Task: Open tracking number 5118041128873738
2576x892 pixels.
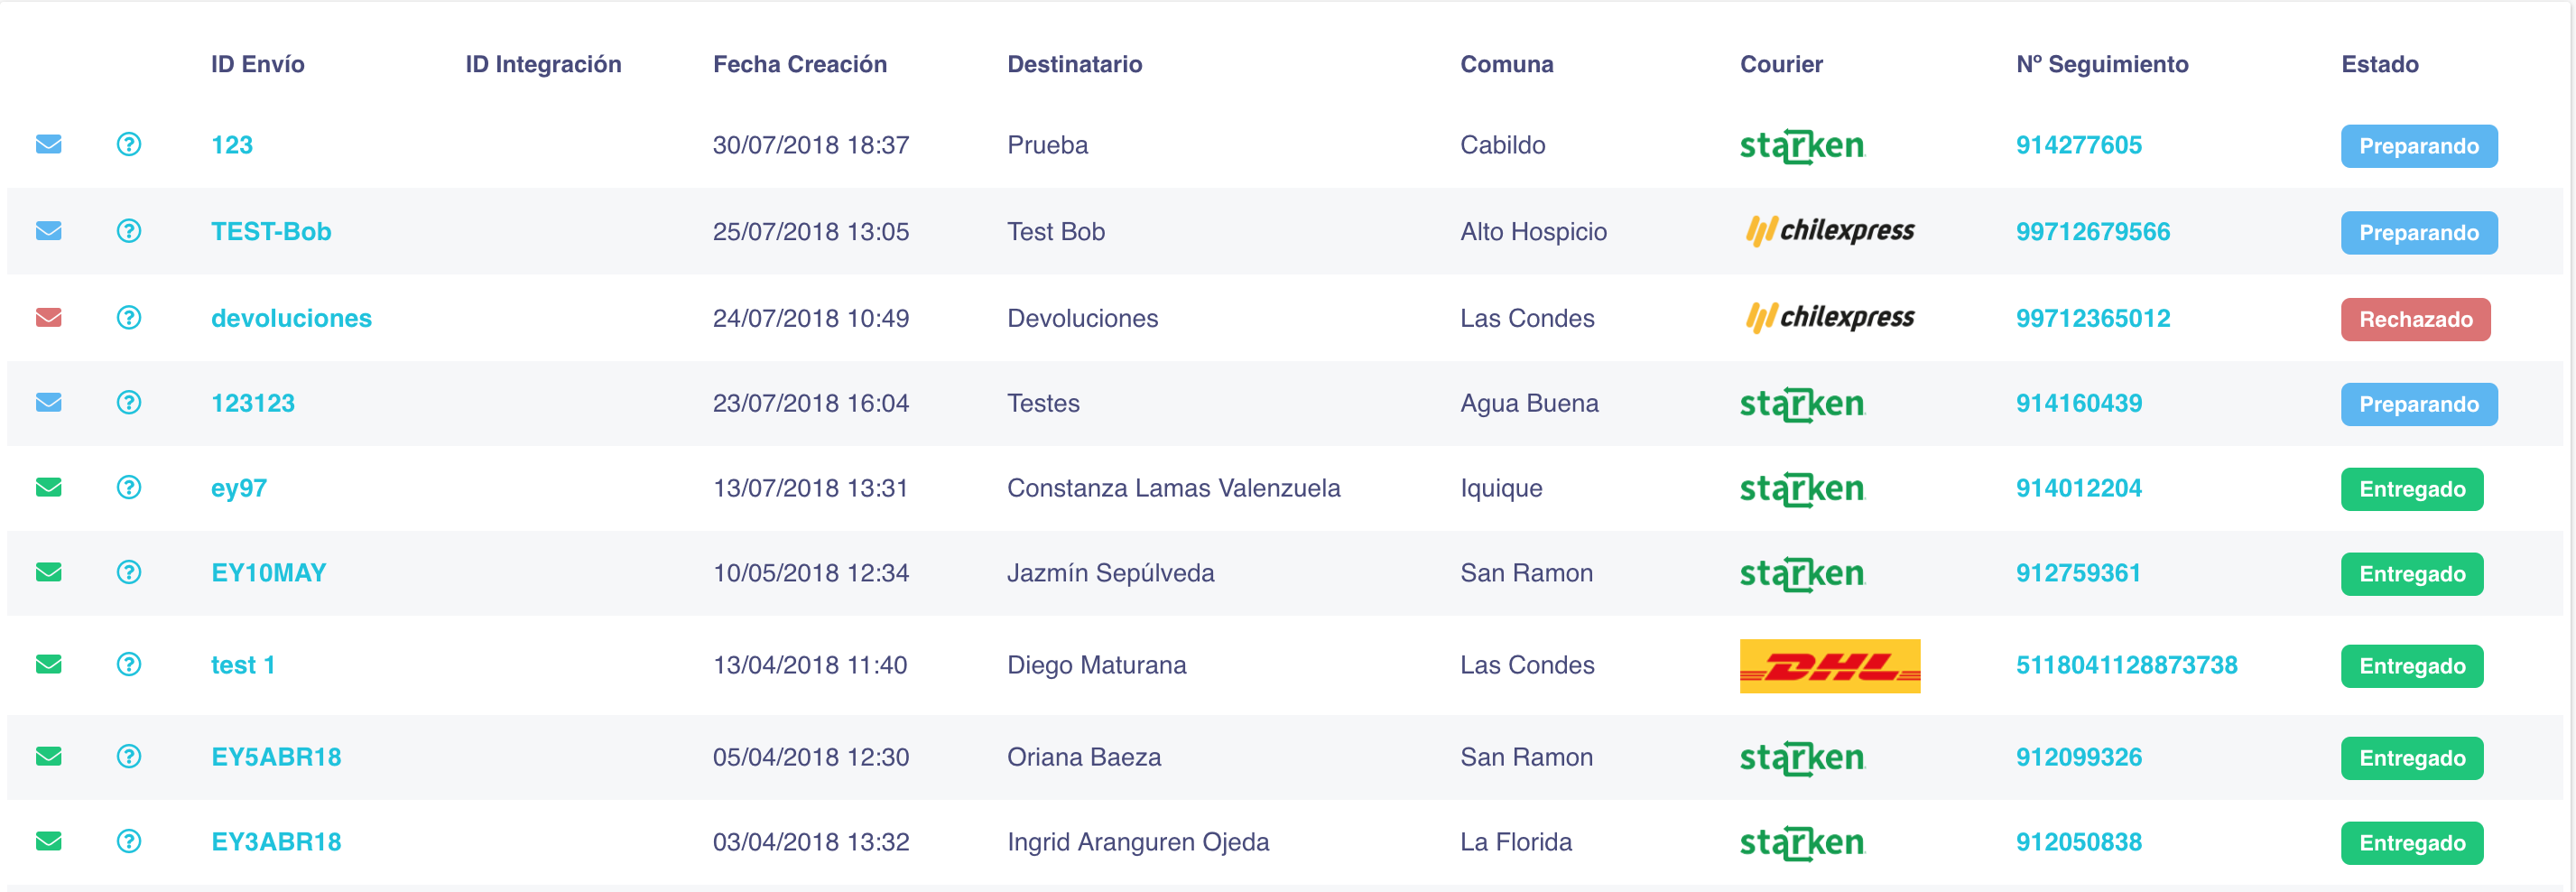Action: (x=2127, y=665)
